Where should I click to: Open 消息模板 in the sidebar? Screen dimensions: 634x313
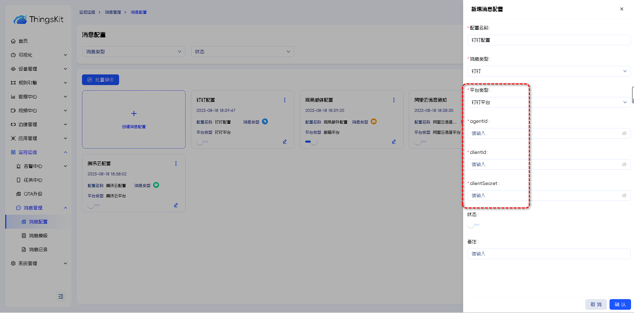tap(38, 236)
